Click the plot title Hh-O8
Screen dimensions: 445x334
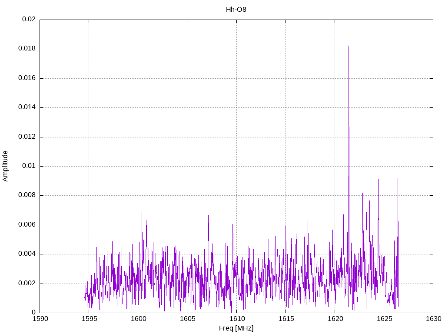[x=236, y=10]
